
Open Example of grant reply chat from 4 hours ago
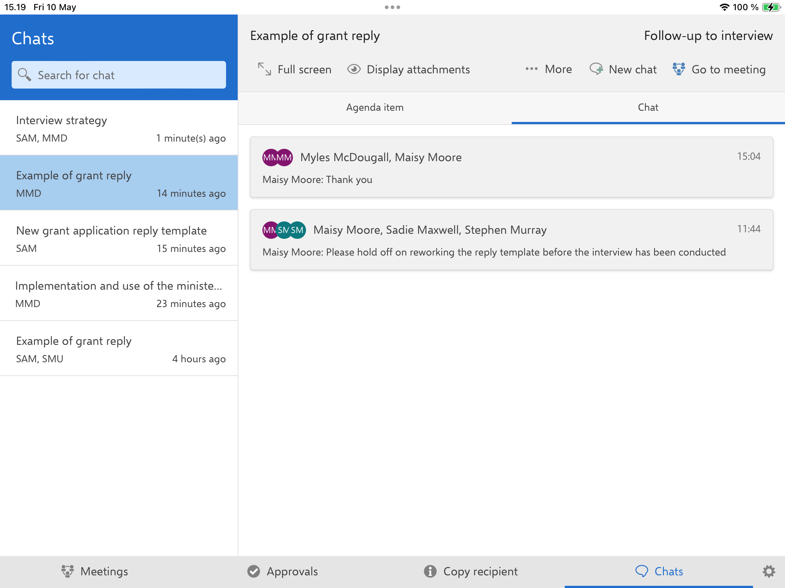[x=119, y=349]
